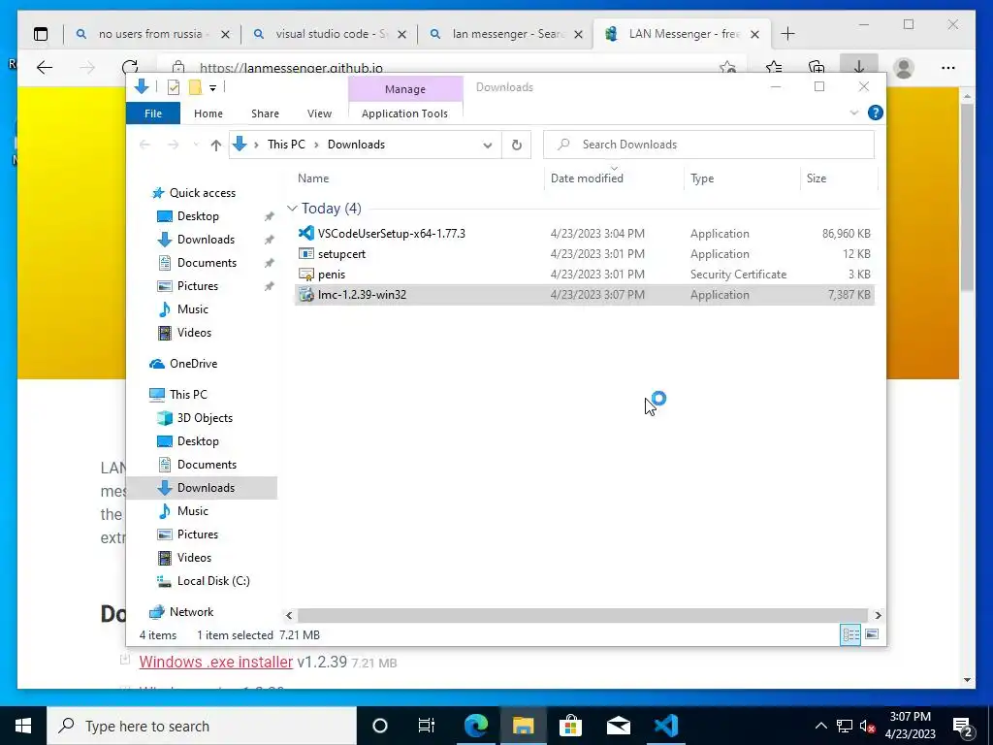Screen dimensions: 993x745
Task: Select the lmc-1.2.39-win32 installer icon
Action: click(306, 295)
